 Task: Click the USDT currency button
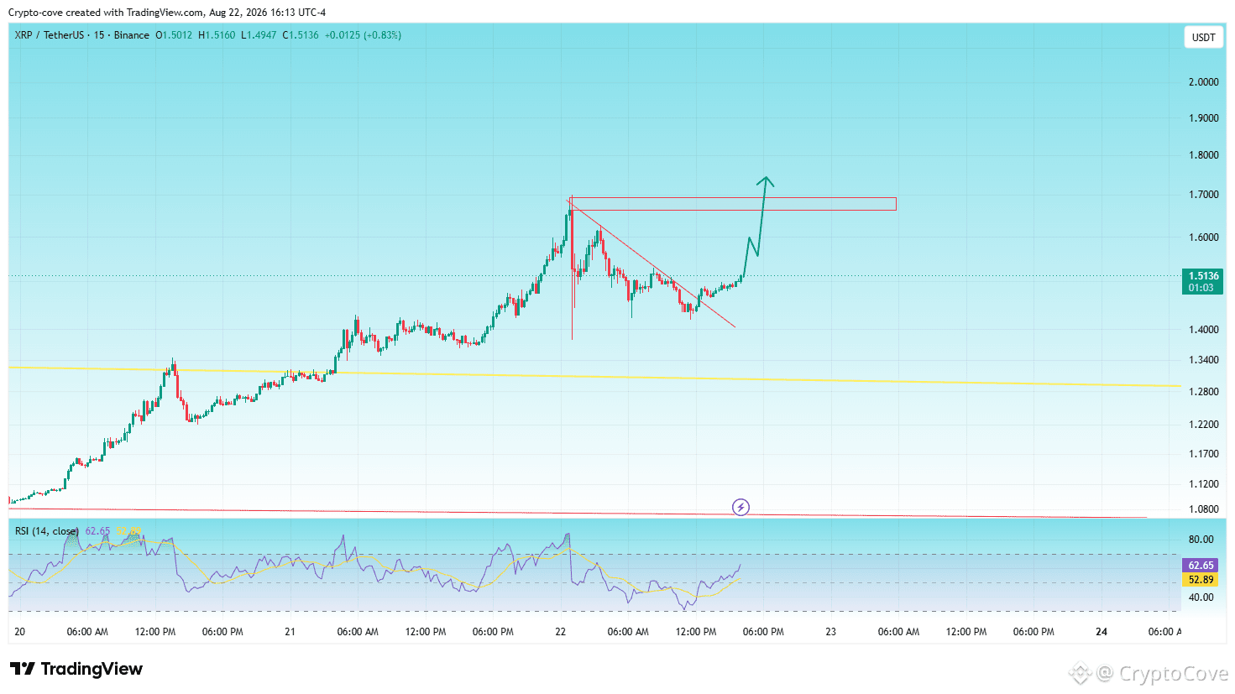(x=1203, y=37)
